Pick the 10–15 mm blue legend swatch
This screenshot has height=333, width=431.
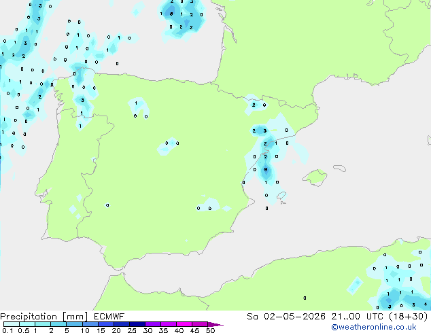click(90, 324)
